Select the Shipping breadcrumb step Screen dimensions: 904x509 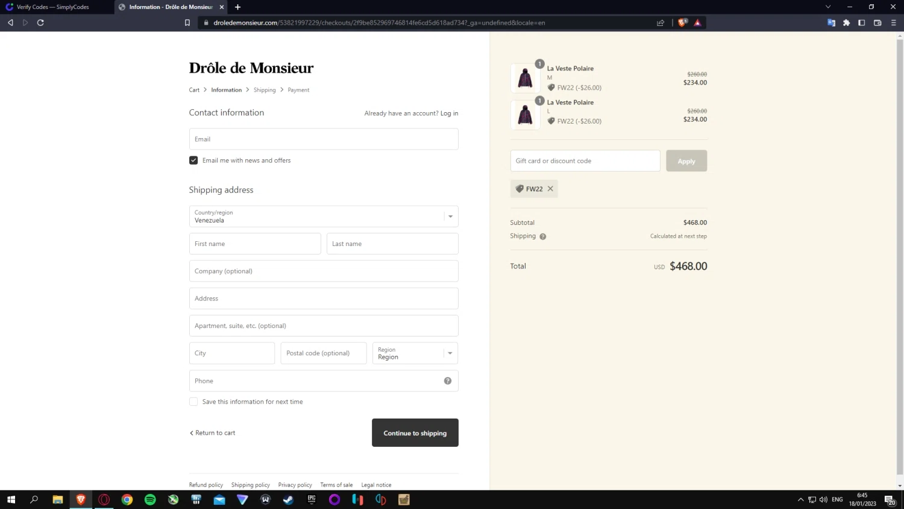[265, 90]
